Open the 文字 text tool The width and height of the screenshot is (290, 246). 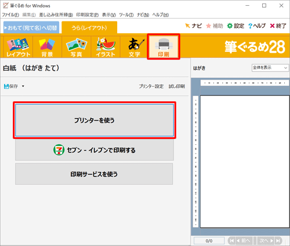pos(135,47)
